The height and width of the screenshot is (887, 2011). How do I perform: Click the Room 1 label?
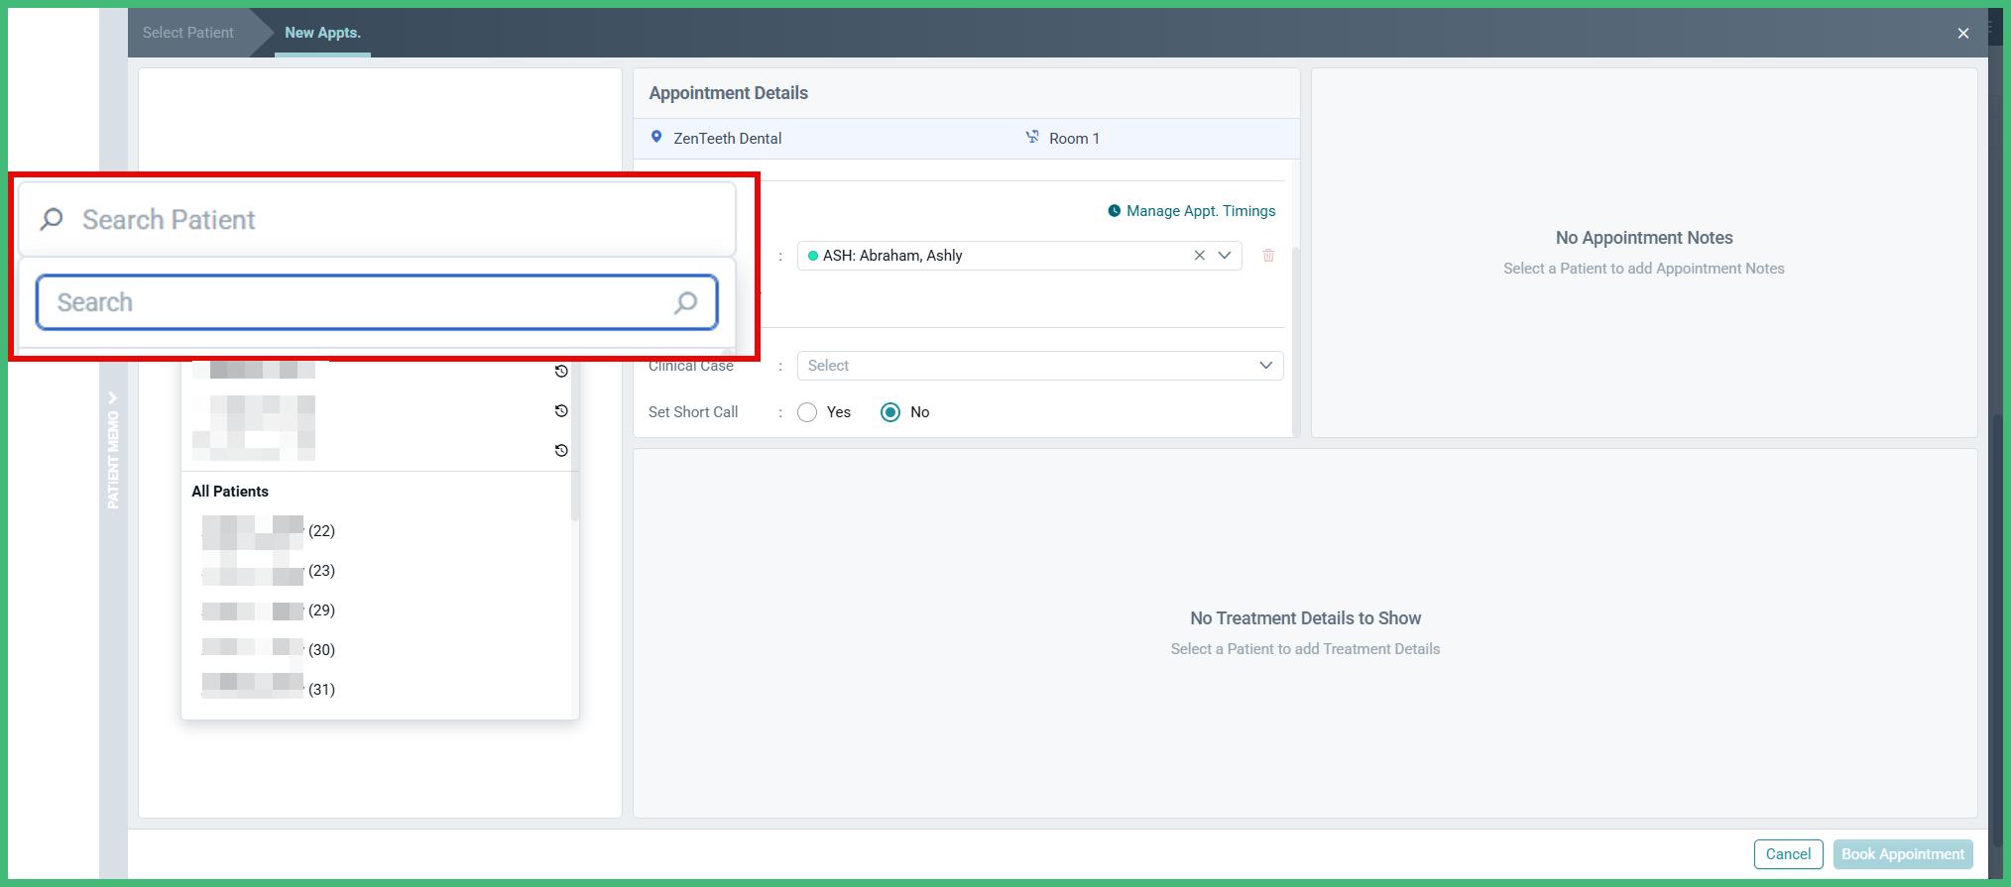click(1074, 139)
